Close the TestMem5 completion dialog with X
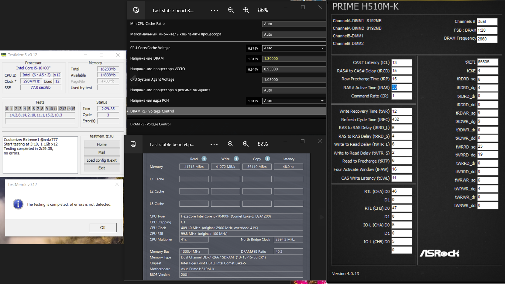The width and height of the screenshot is (505, 284). click(x=117, y=184)
